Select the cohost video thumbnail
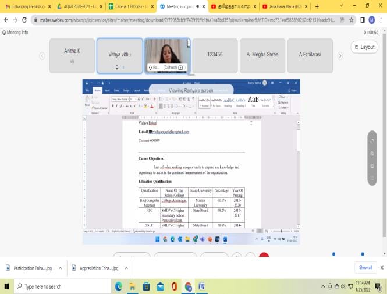This screenshot has width=387, height=294. (x=168, y=56)
